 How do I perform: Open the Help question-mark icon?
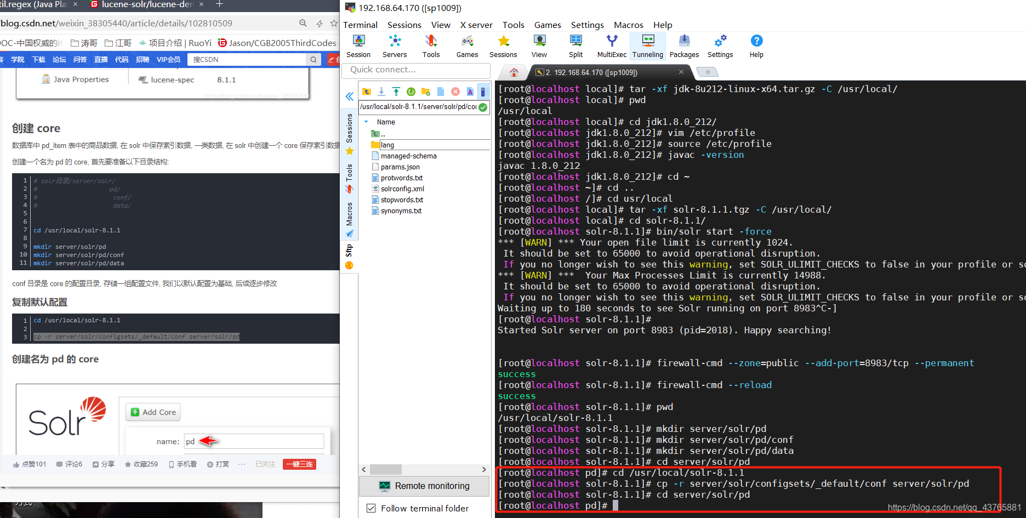(x=756, y=46)
